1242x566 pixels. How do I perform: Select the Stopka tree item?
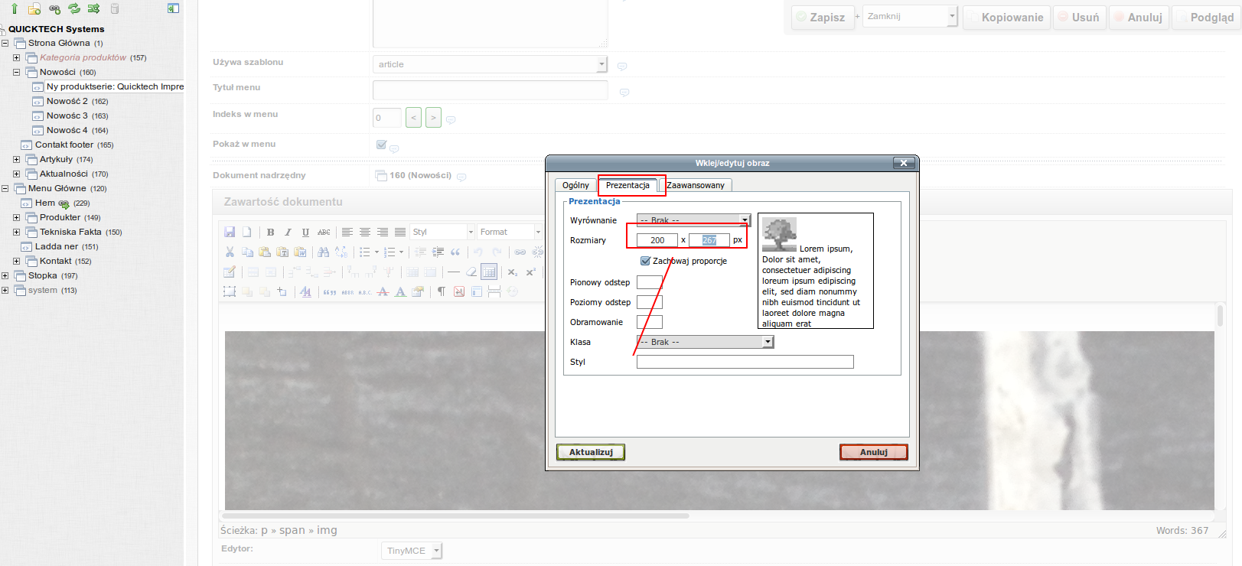(42, 275)
